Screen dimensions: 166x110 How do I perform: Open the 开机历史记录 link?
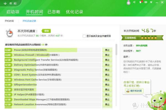click(29, 21)
